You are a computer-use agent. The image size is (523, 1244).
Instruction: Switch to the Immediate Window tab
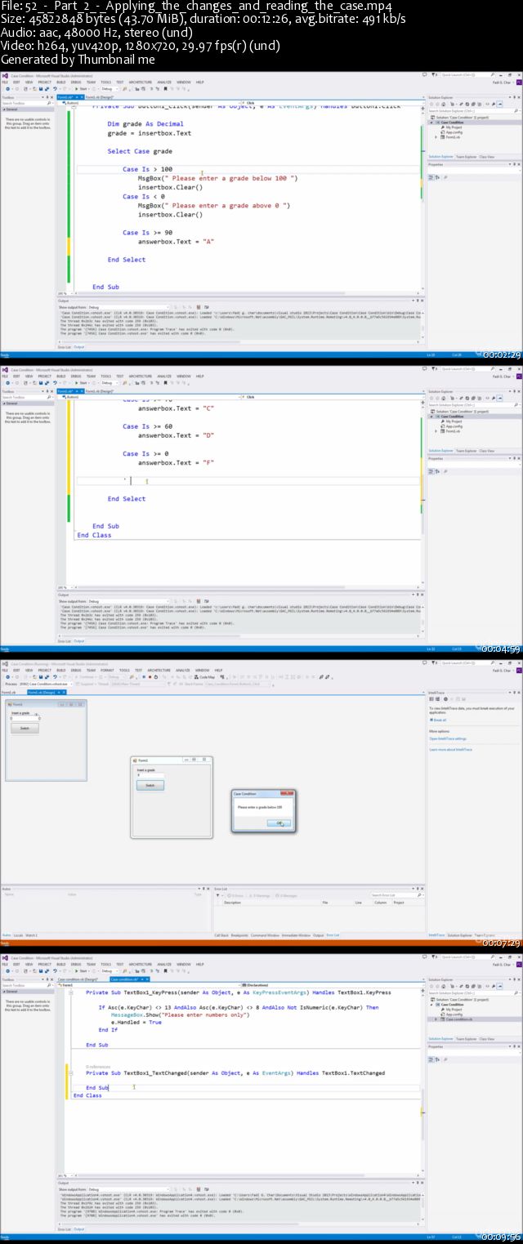(296, 934)
